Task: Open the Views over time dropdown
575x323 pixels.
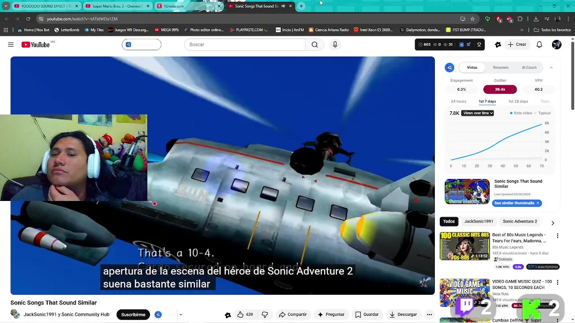Action: (478, 113)
